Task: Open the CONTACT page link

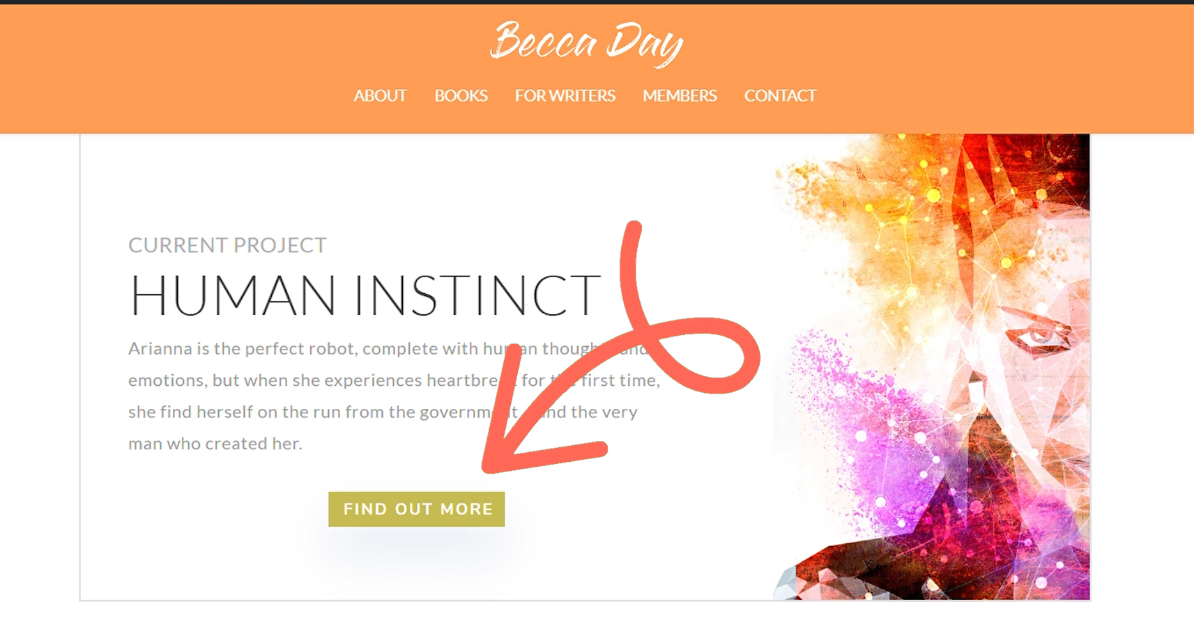Action: click(780, 96)
